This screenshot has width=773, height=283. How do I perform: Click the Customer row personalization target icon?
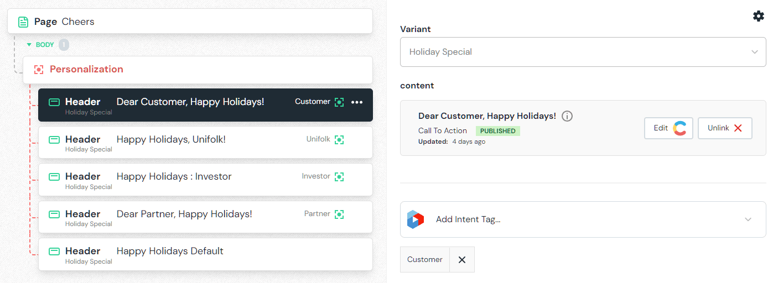(339, 102)
